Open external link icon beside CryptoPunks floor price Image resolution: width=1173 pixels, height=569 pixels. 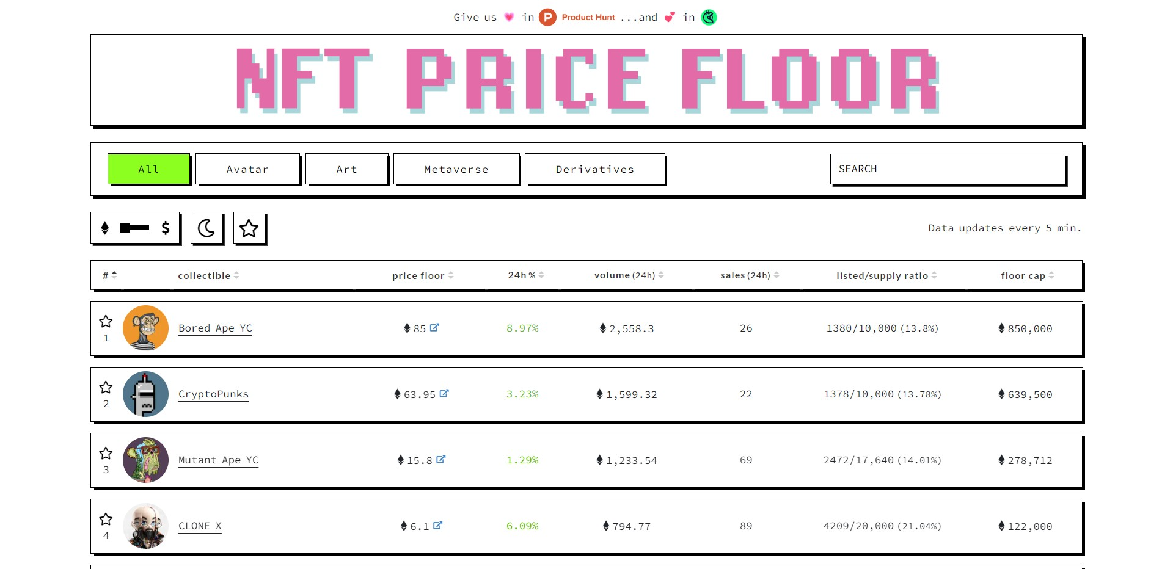(x=444, y=394)
